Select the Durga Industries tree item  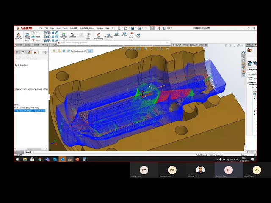[21, 65]
